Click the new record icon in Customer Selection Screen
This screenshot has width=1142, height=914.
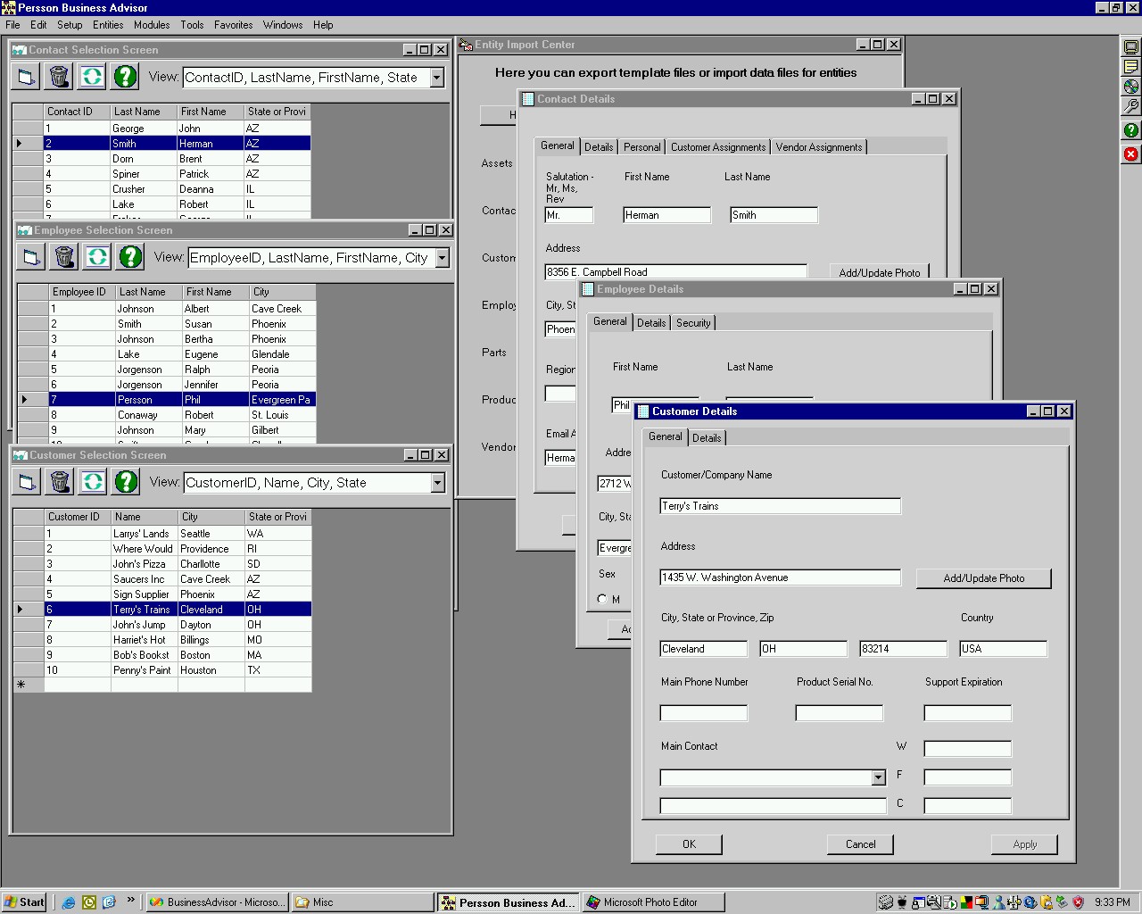27,482
